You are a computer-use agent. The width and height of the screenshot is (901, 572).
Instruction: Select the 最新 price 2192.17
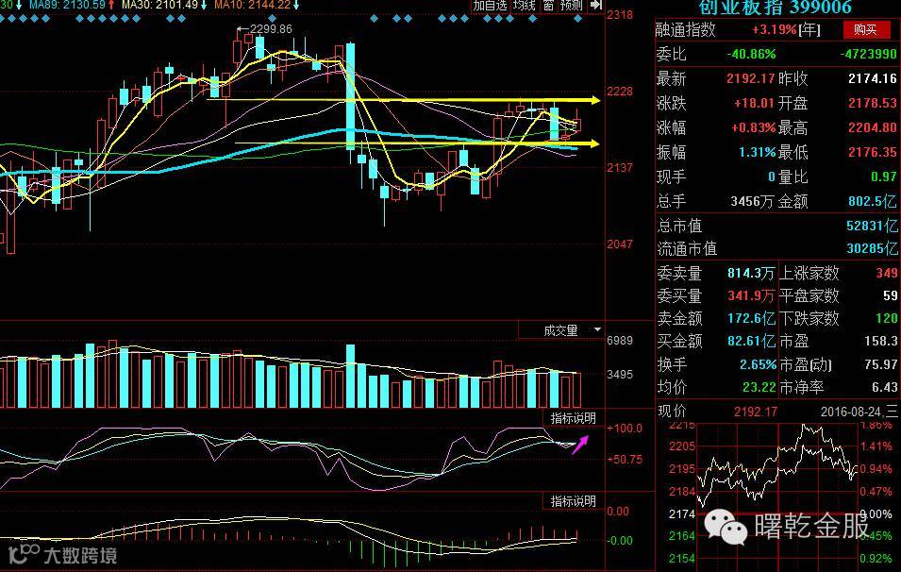point(750,78)
